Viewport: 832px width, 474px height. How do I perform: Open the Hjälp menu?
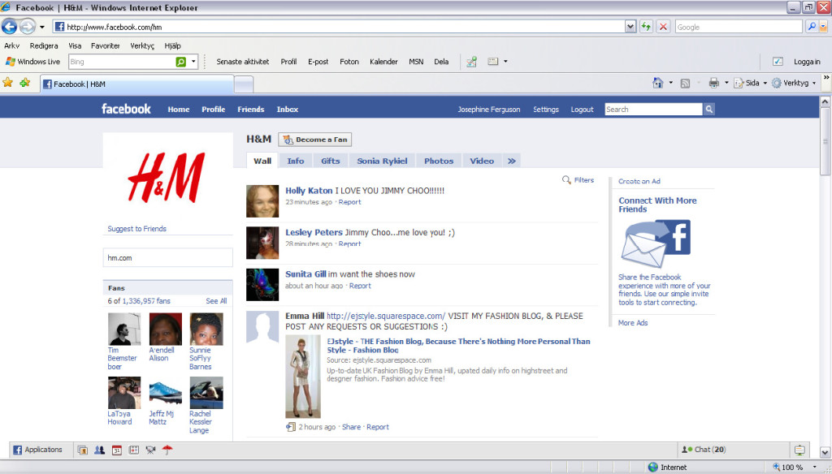(x=172, y=45)
